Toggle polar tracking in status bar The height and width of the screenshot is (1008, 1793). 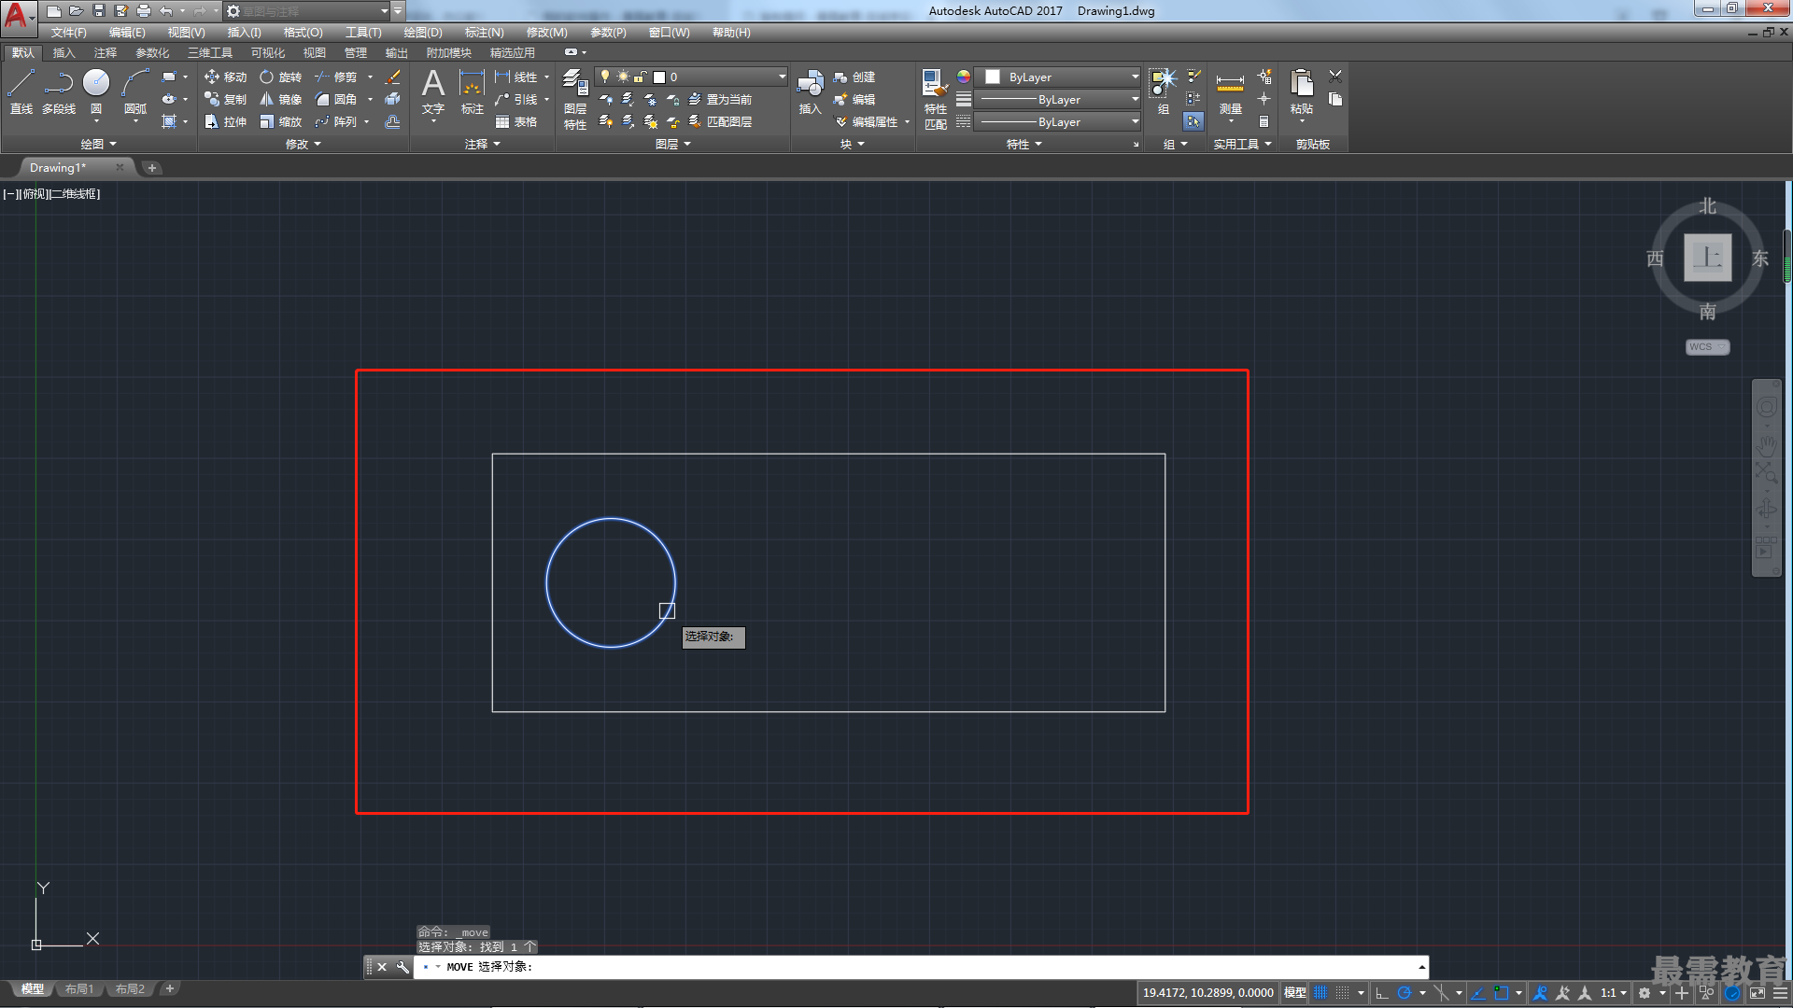pos(1404,992)
